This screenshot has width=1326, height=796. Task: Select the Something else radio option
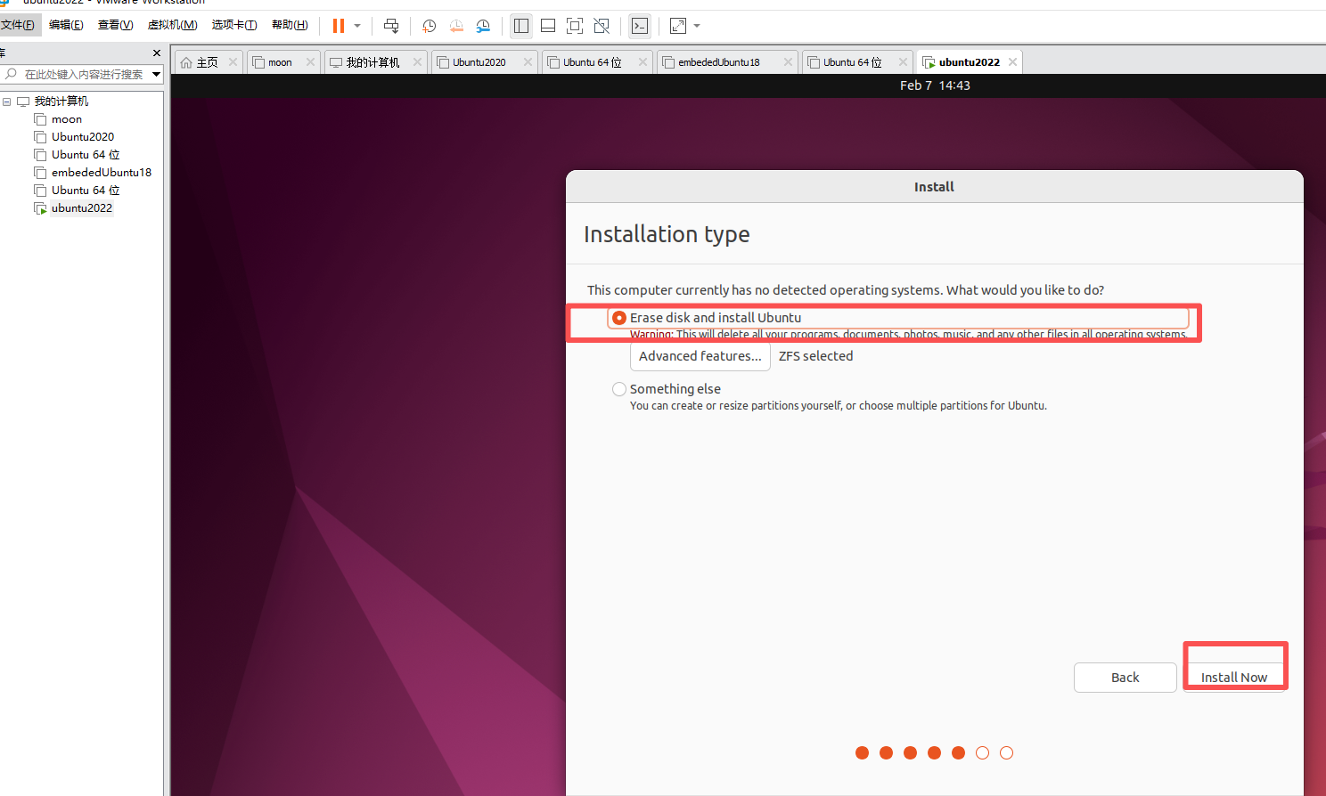coord(619,389)
